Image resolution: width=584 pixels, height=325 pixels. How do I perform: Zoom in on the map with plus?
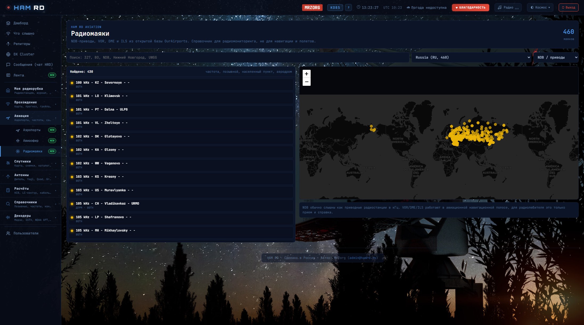coord(307,74)
